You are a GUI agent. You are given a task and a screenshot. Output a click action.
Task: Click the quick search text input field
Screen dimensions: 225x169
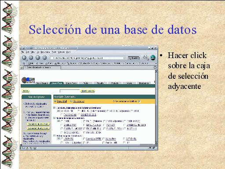(70, 91)
